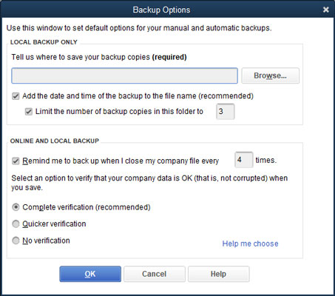Select Quicker verification option
The image size is (335, 296).
click(16, 224)
